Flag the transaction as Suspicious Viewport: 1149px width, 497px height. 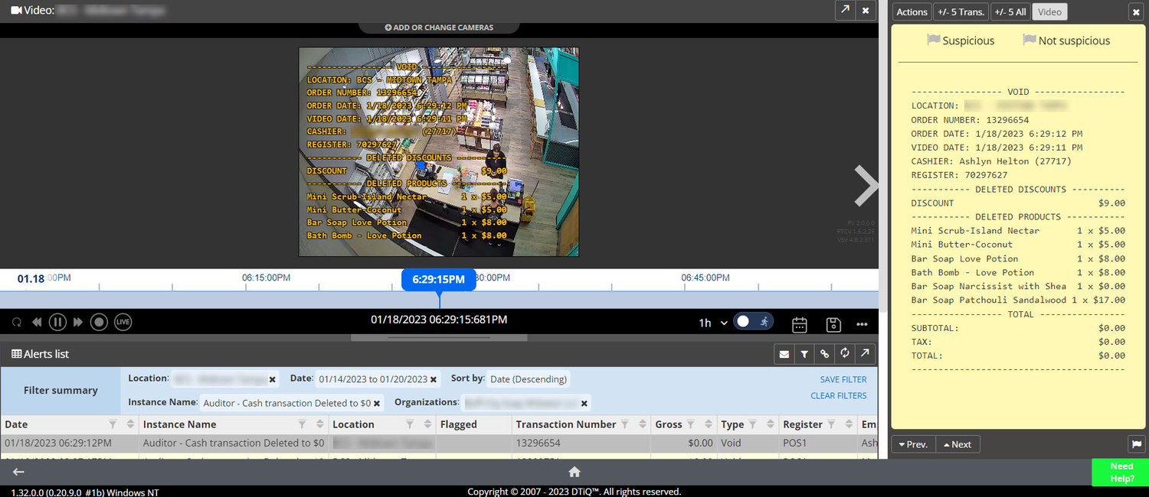click(961, 40)
